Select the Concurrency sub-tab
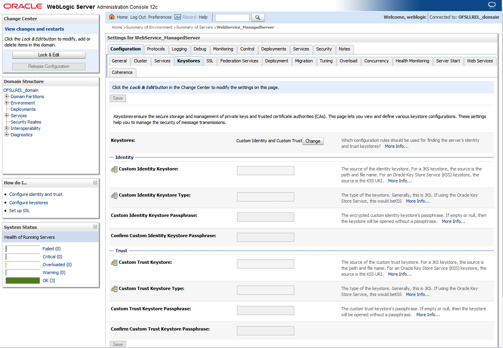Viewport: 503px width, 348px height. 376,61
